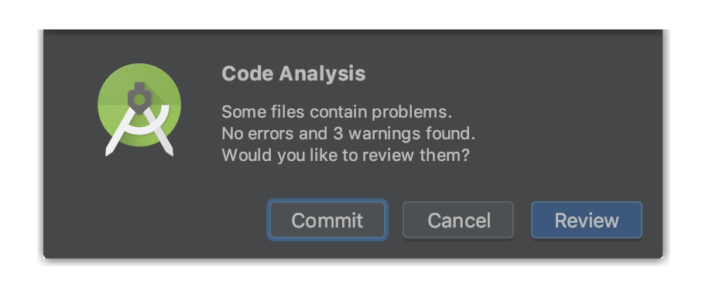The image size is (706, 308).
Task: Click the 'No errors and 3 warnings found.' line
Action: [x=348, y=133]
